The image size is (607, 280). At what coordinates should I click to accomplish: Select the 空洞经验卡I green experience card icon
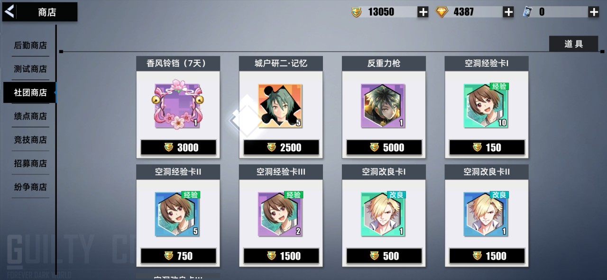[x=486, y=106]
